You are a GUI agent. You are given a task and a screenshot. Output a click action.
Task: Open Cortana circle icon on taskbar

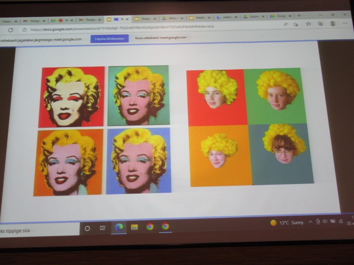coord(87,228)
